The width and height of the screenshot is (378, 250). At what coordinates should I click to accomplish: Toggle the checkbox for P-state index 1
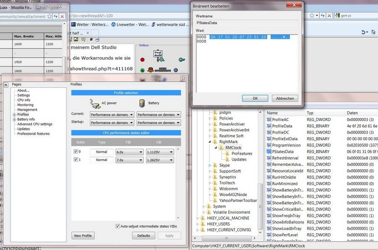[x=76, y=160]
